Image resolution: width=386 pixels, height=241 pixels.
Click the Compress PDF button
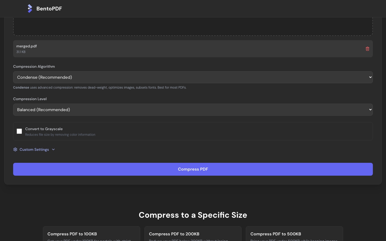pos(193,169)
